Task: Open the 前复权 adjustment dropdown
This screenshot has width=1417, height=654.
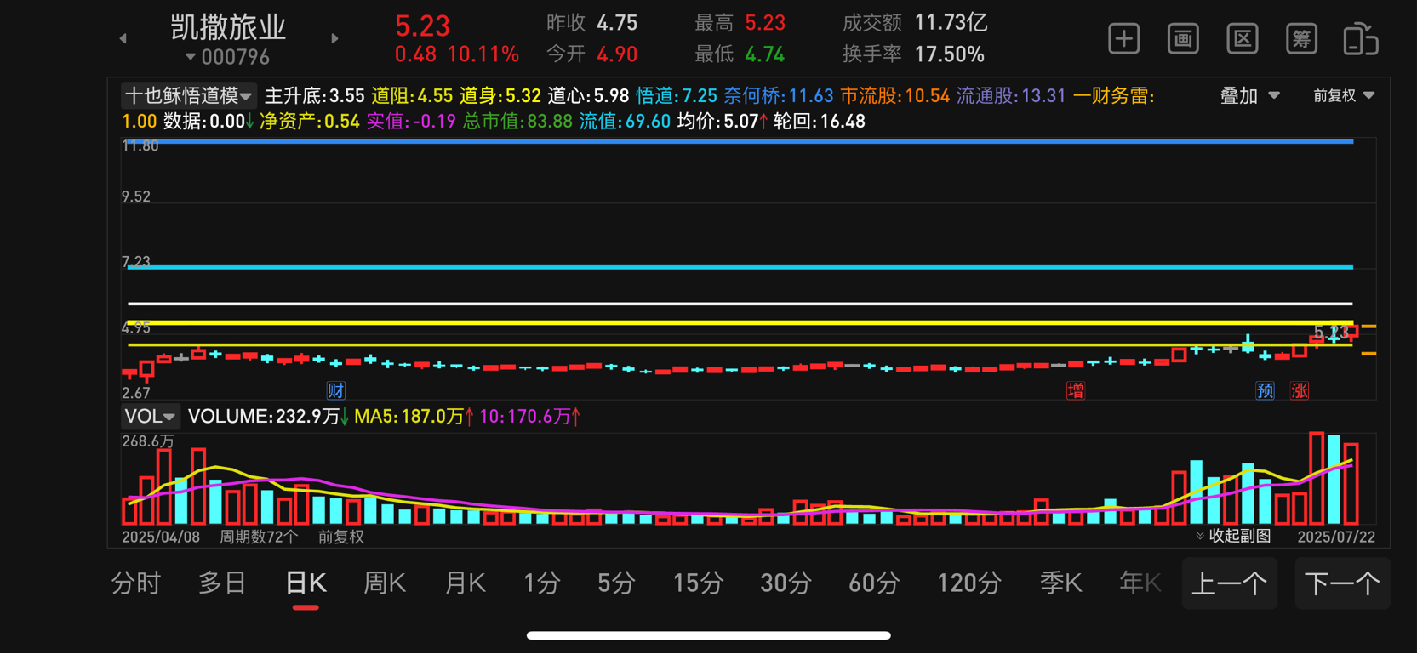Action: click(1344, 96)
